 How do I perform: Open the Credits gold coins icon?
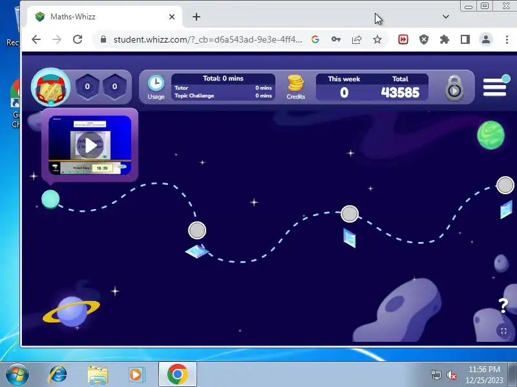click(296, 83)
